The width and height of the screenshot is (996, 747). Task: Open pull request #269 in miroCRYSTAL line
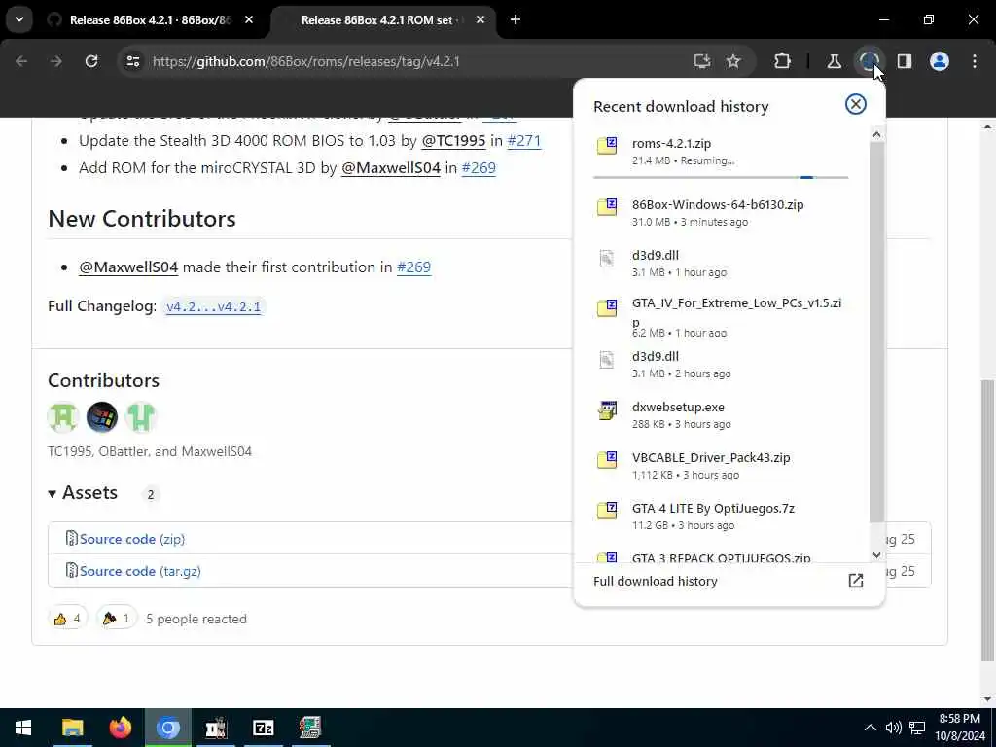click(x=479, y=167)
